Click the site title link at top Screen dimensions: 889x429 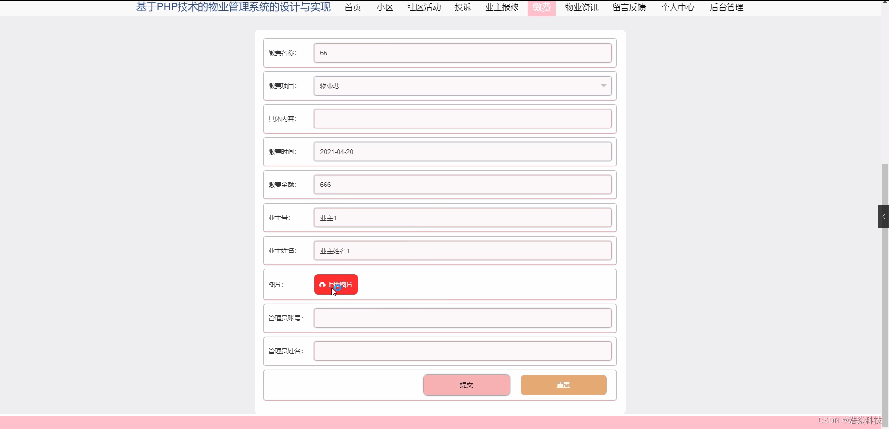[232, 7]
